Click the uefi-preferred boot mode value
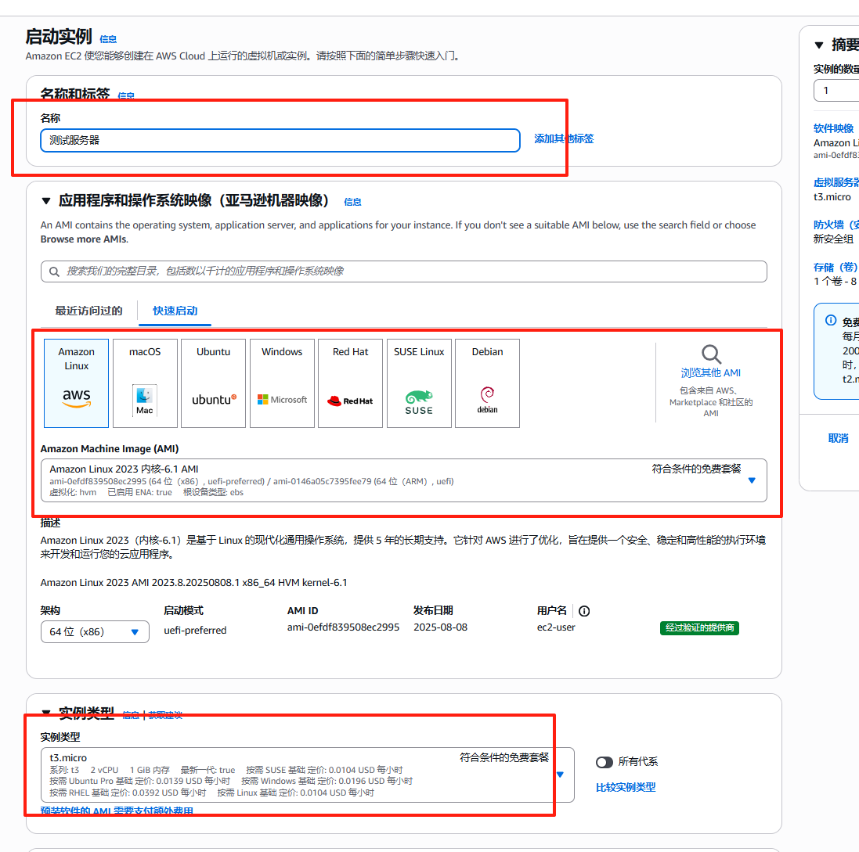The height and width of the screenshot is (852, 859). (x=195, y=631)
